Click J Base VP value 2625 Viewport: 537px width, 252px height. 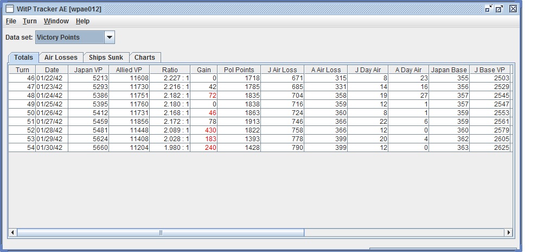[490, 147]
